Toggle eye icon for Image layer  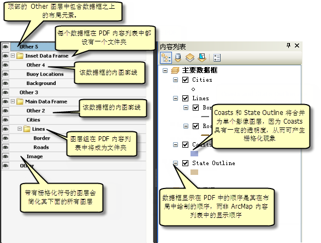[x=5, y=156]
